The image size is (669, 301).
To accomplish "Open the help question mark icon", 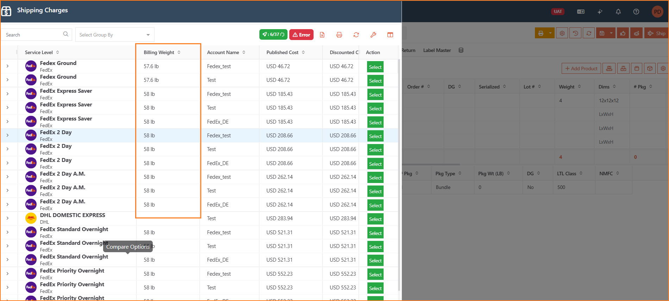I will tap(636, 12).
